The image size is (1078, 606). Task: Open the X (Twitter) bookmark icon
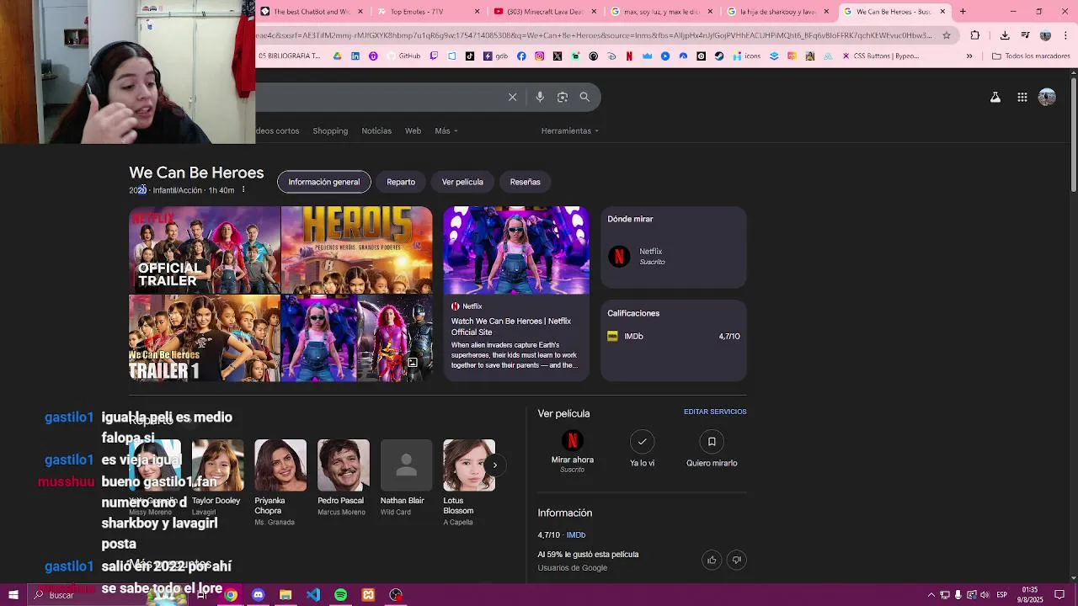[x=558, y=56]
